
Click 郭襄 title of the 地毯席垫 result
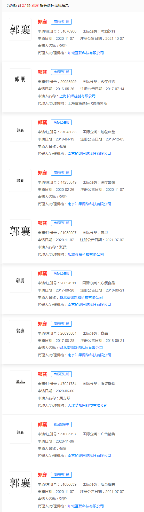42,122
